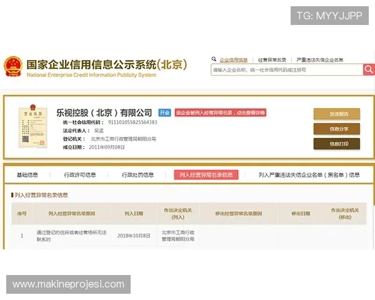This screenshot has height=300, width=375.
Task: Click the 列入经营异常名录信息 section heading
Action: 41,195
